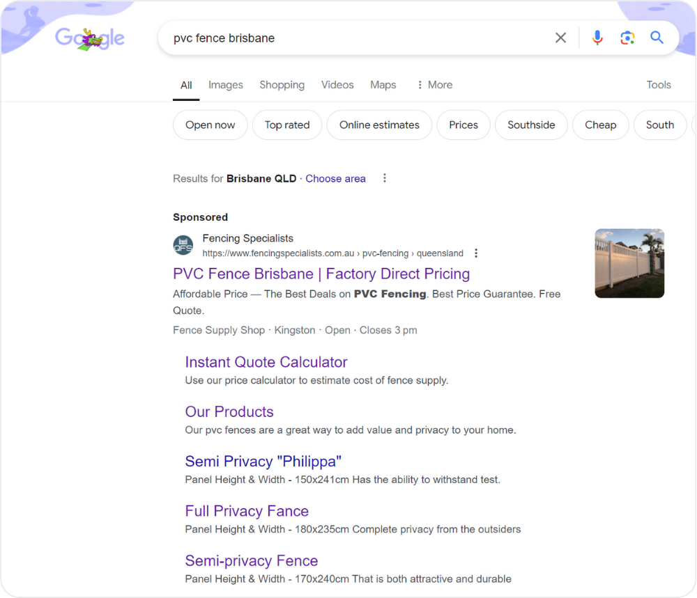Click the blue magnifier search icon
697x598 pixels.
[x=657, y=38]
